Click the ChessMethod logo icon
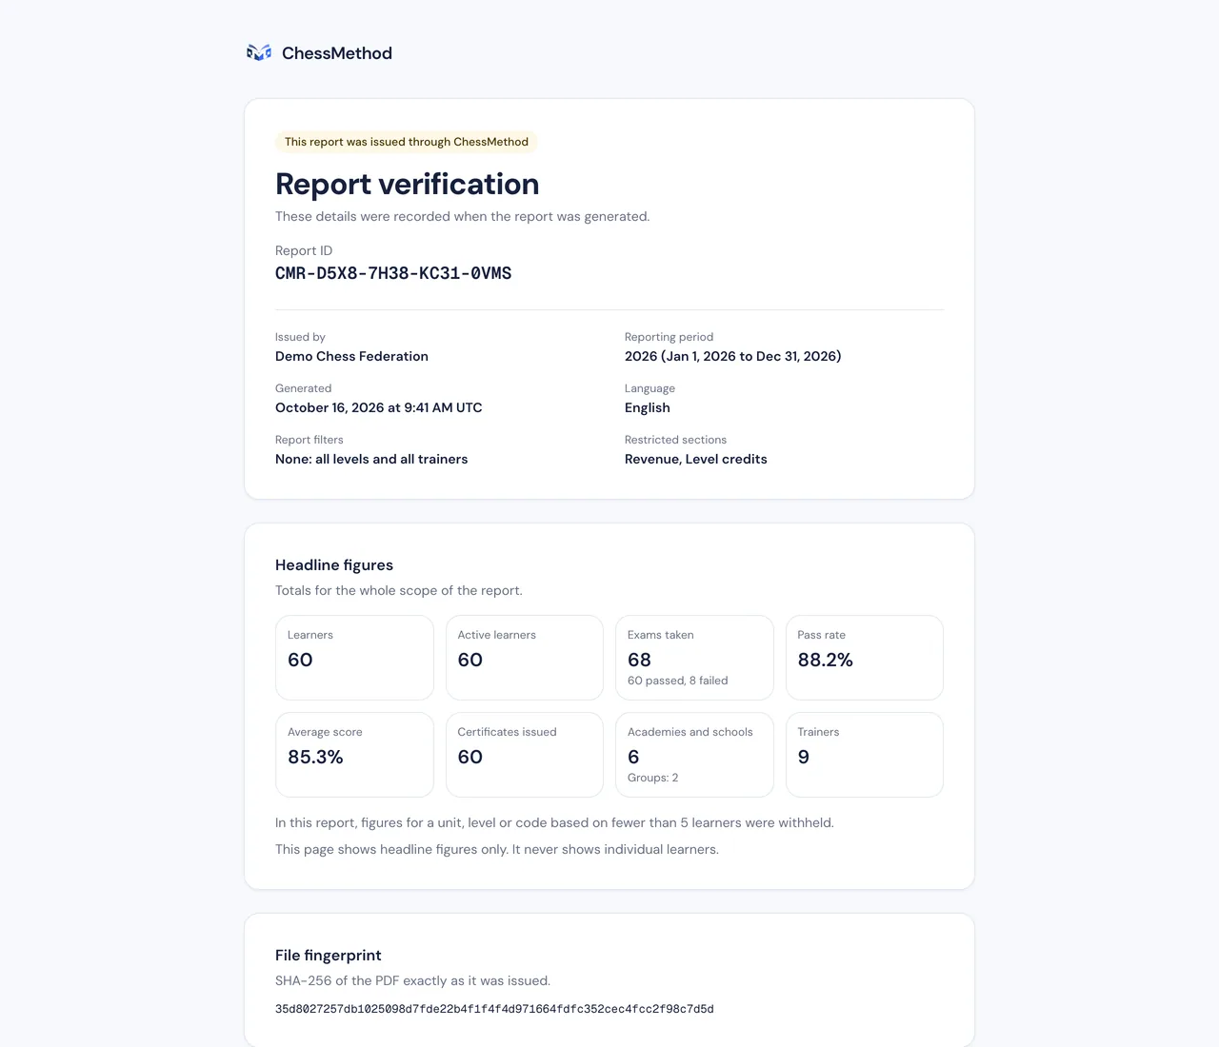This screenshot has height=1047, width=1219. click(x=259, y=52)
